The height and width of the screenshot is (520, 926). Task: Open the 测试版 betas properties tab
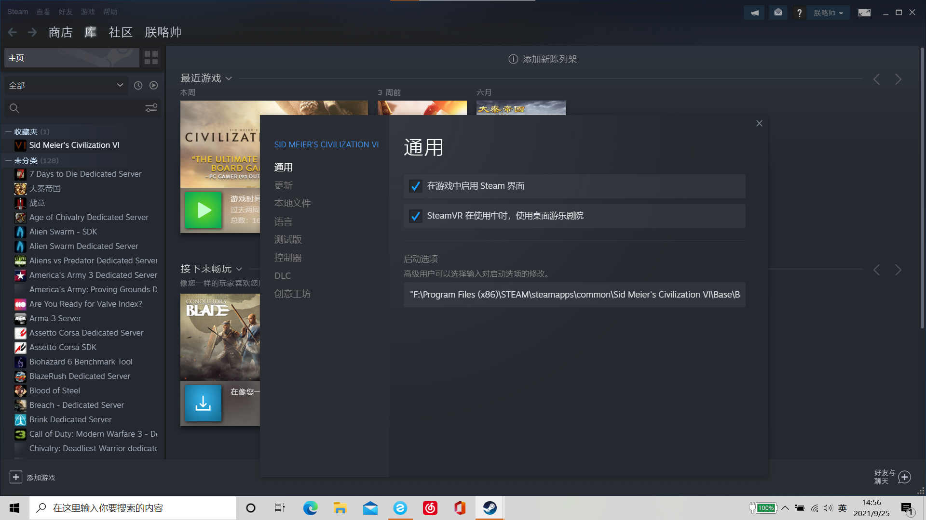[x=288, y=239]
